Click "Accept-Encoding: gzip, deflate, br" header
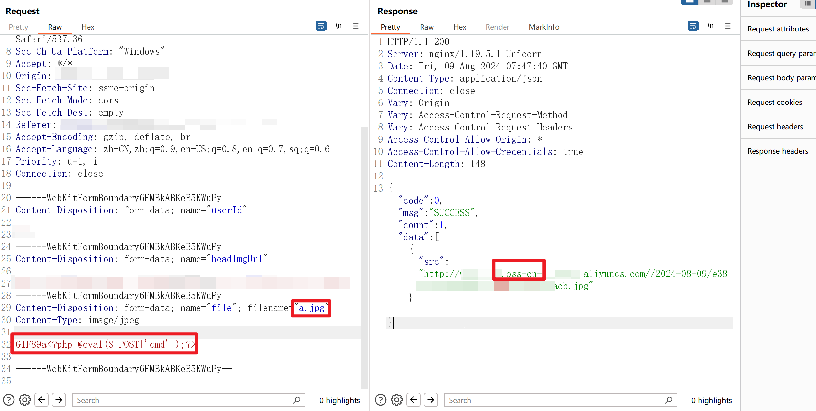The height and width of the screenshot is (411, 816). pos(103,137)
